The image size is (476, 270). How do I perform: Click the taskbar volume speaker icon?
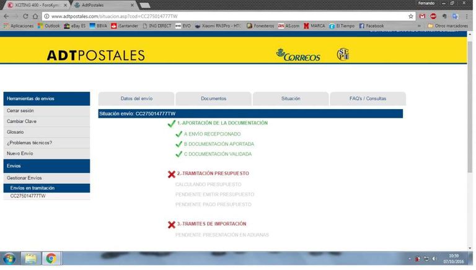pos(434,258)
